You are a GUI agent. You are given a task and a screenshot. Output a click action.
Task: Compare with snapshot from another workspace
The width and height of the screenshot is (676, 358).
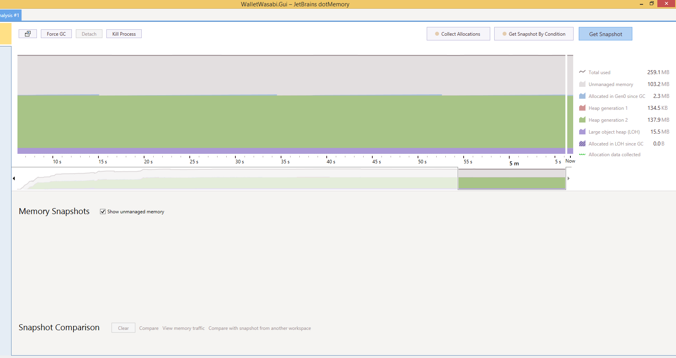pos(260,328)
